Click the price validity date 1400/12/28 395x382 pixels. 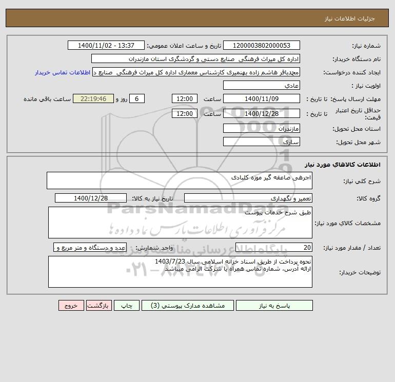coord(262,113)
